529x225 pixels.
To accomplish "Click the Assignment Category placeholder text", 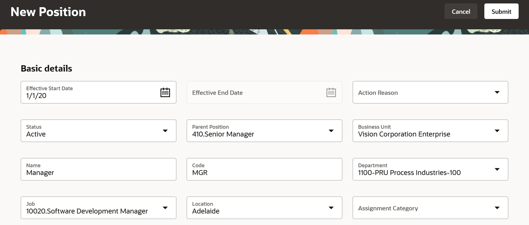I will [x=388, y=208].
